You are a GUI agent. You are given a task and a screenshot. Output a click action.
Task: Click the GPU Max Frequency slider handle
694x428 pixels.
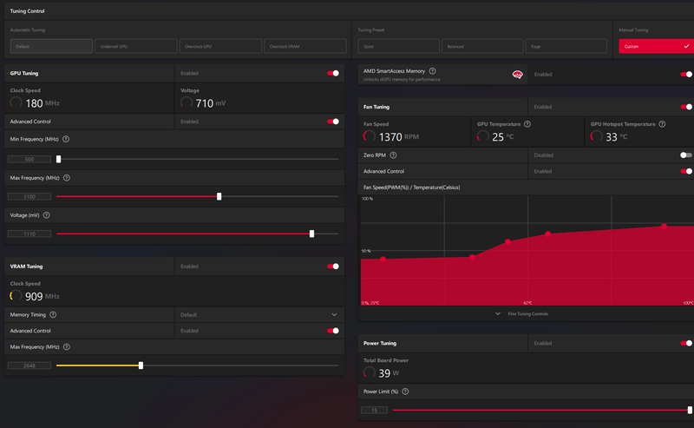(x=219, y=196)
